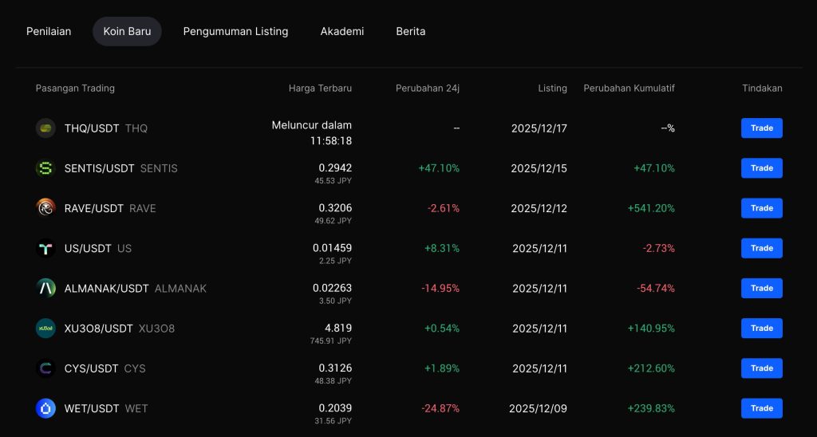
Task: Click the Meluncur dalam countdown text
Action: point(312,133)
